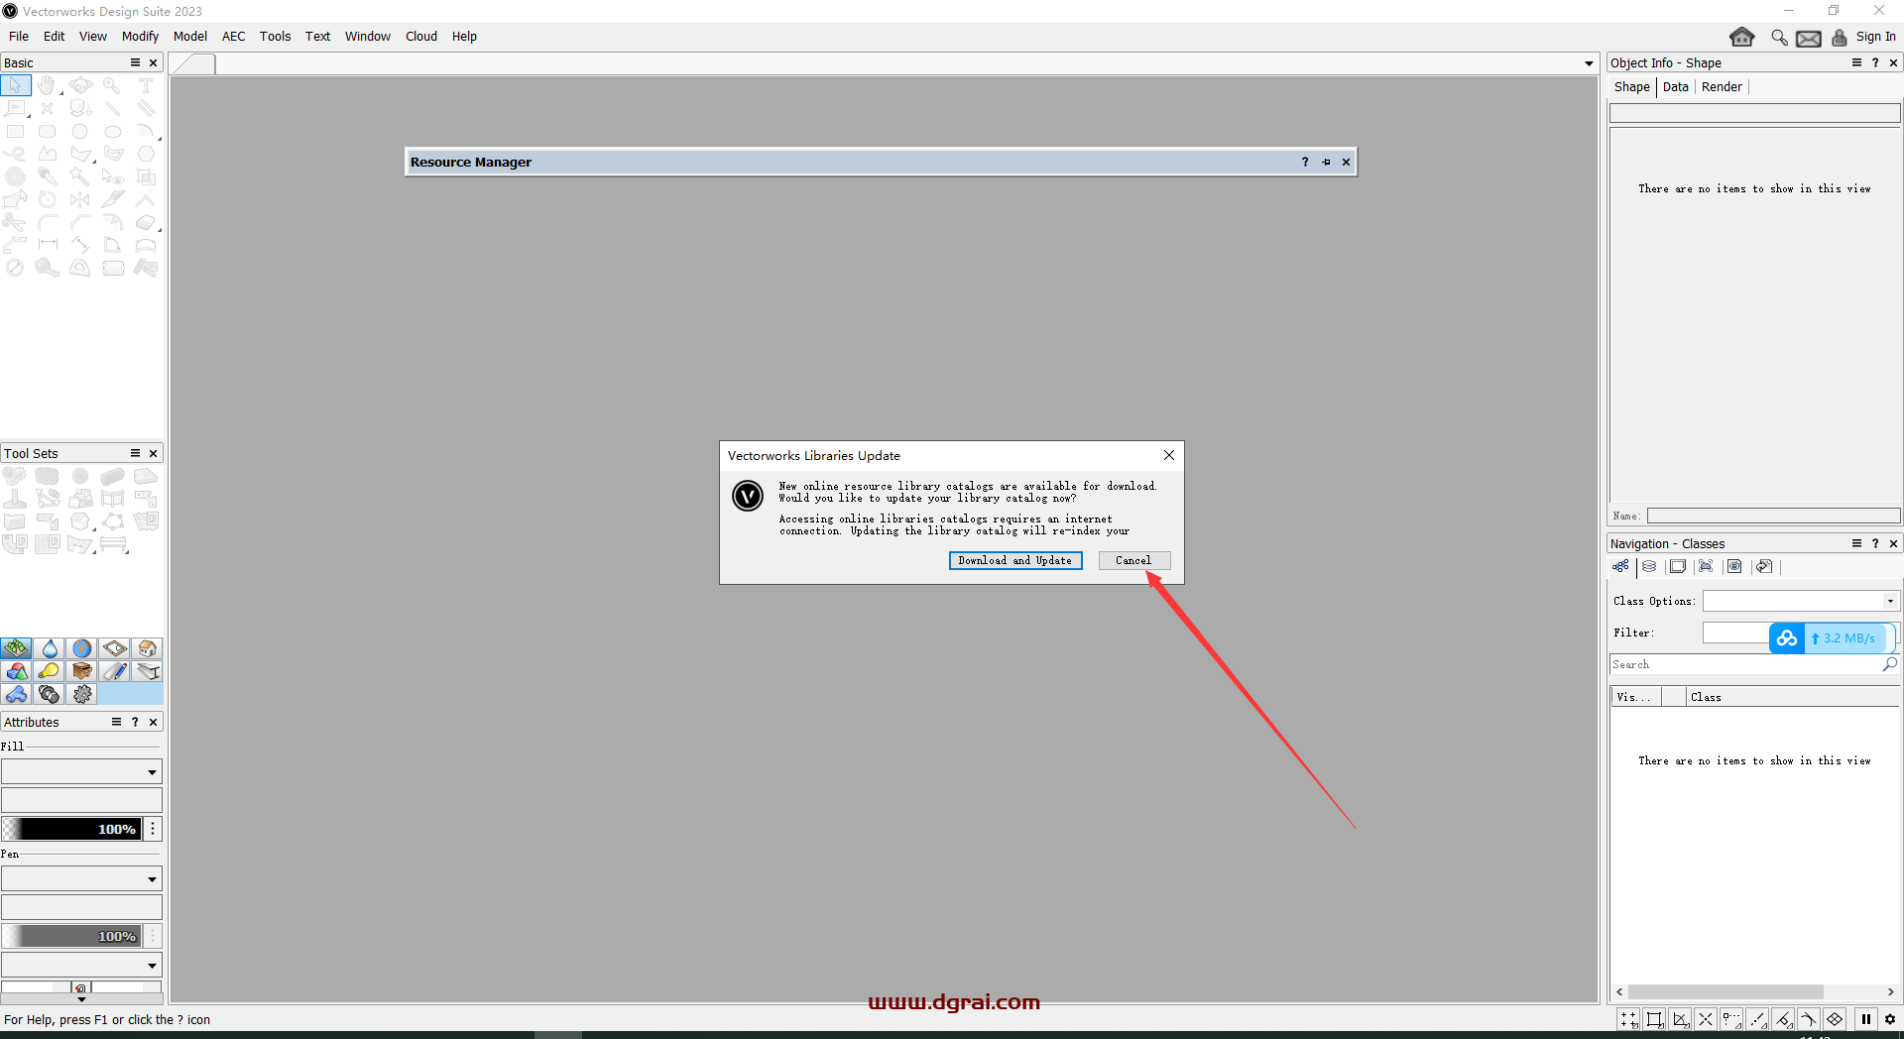The height and width of the screenshot is (1039, 1904).
Task: Open the Site Planning tool set with trees icon
Action: click(x=16, y=648)
